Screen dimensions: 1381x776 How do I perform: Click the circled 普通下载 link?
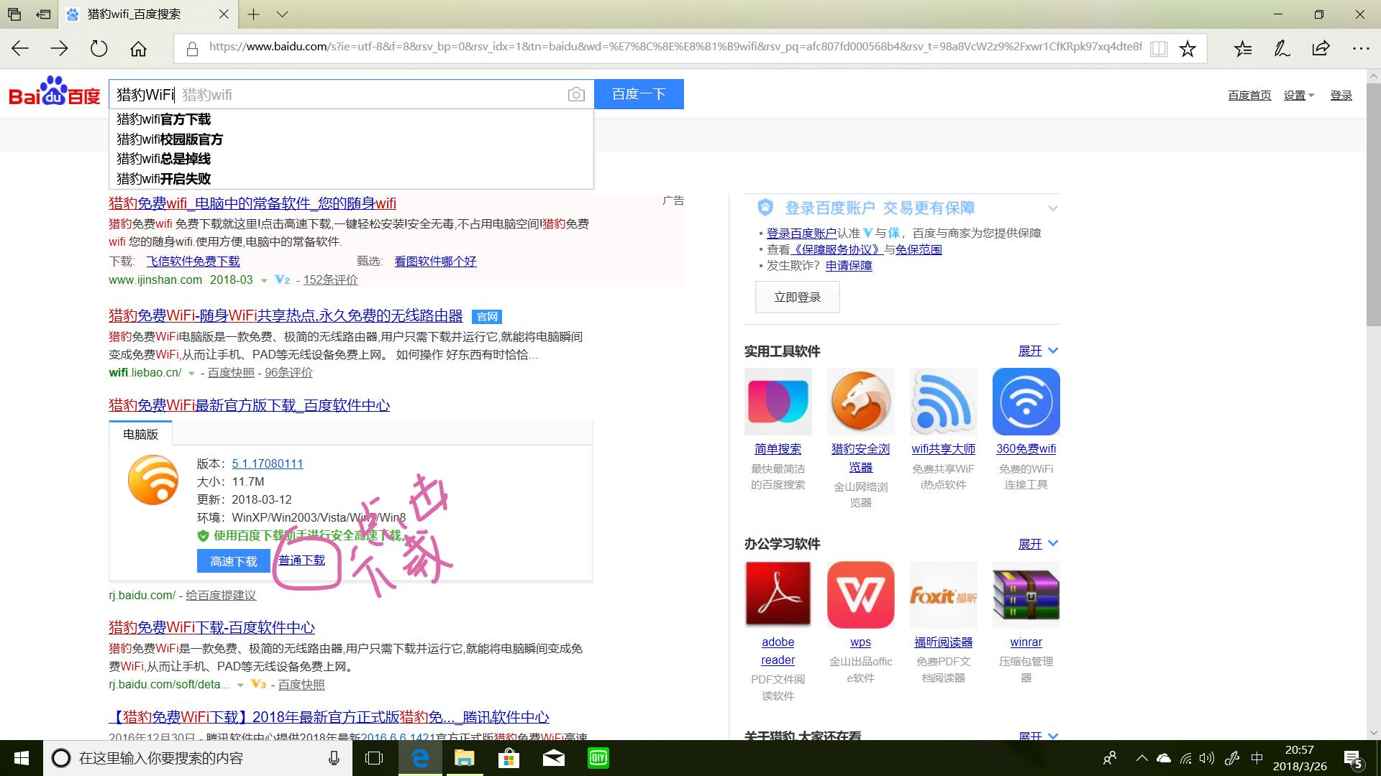(x=302, y=560)
